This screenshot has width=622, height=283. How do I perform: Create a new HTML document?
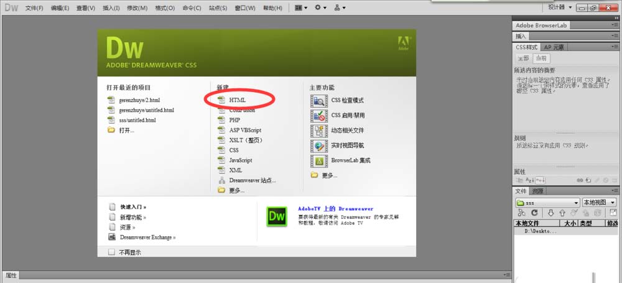click(x=237, y=100)
